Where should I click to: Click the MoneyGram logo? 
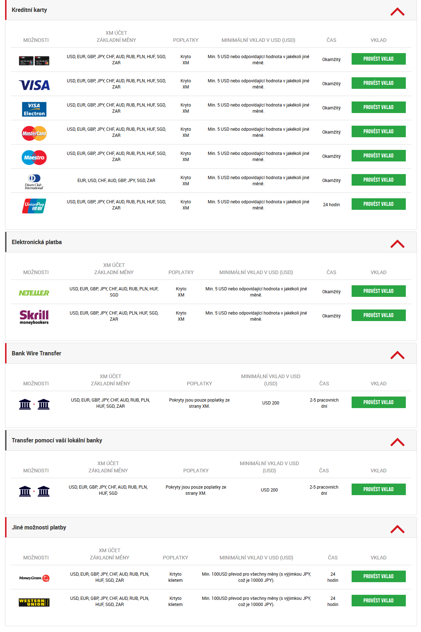[34, 578]
